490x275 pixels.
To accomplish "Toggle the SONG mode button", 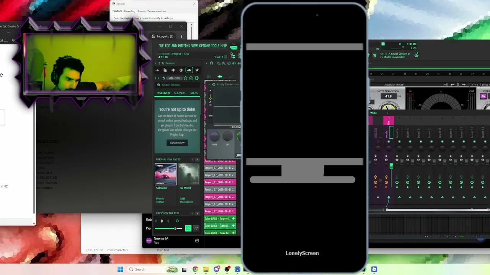I will 234,48.
